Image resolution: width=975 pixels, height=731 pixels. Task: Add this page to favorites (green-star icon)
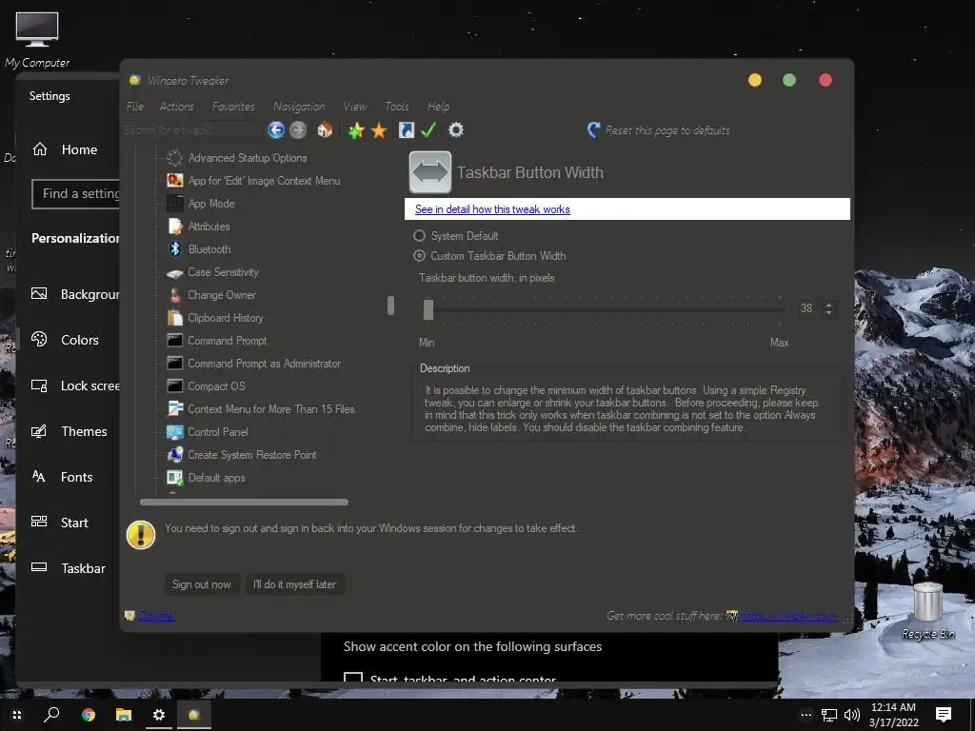356,129
